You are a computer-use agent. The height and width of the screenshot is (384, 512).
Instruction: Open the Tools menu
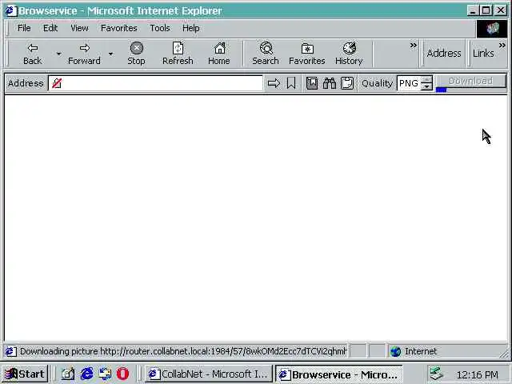[160, 29]
